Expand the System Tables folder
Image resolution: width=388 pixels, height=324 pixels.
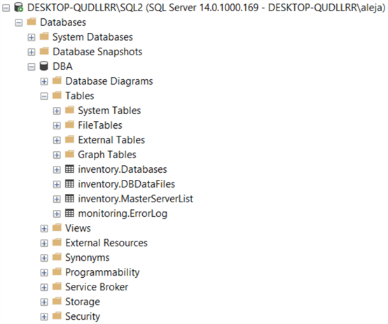click(57, 111)
